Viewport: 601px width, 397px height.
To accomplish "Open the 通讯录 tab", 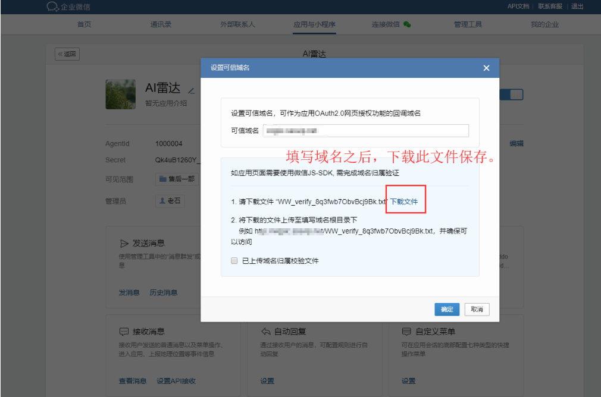I will pyautogui.click(x=161, y=24).
